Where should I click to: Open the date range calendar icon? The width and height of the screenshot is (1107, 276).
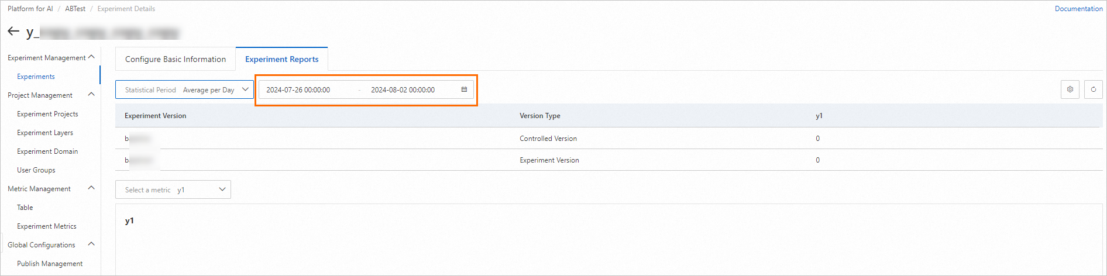[x=464, y=89]
